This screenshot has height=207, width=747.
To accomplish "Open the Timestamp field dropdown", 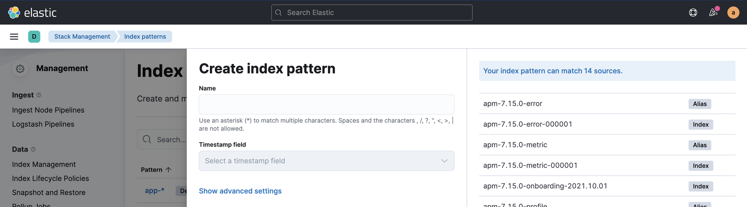I will pos(326,161).
